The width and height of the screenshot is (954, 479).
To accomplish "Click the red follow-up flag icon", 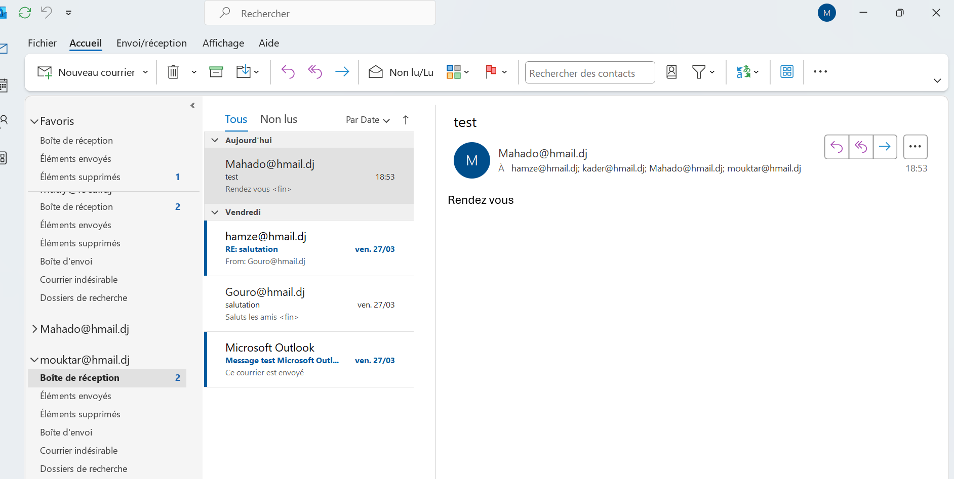I will click(x=491, y=72).
